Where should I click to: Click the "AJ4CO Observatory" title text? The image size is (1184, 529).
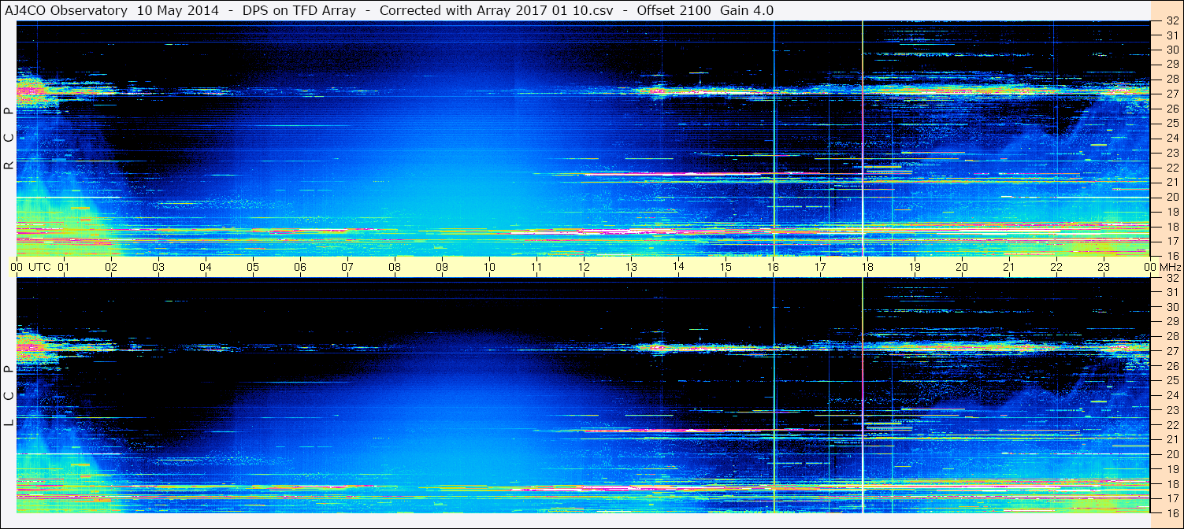tap(66, 11)
